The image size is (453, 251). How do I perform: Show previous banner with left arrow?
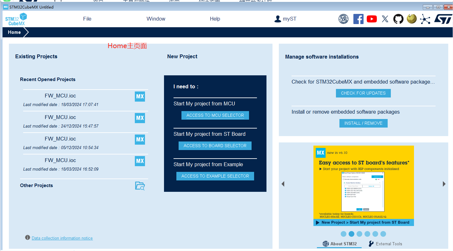283,184
